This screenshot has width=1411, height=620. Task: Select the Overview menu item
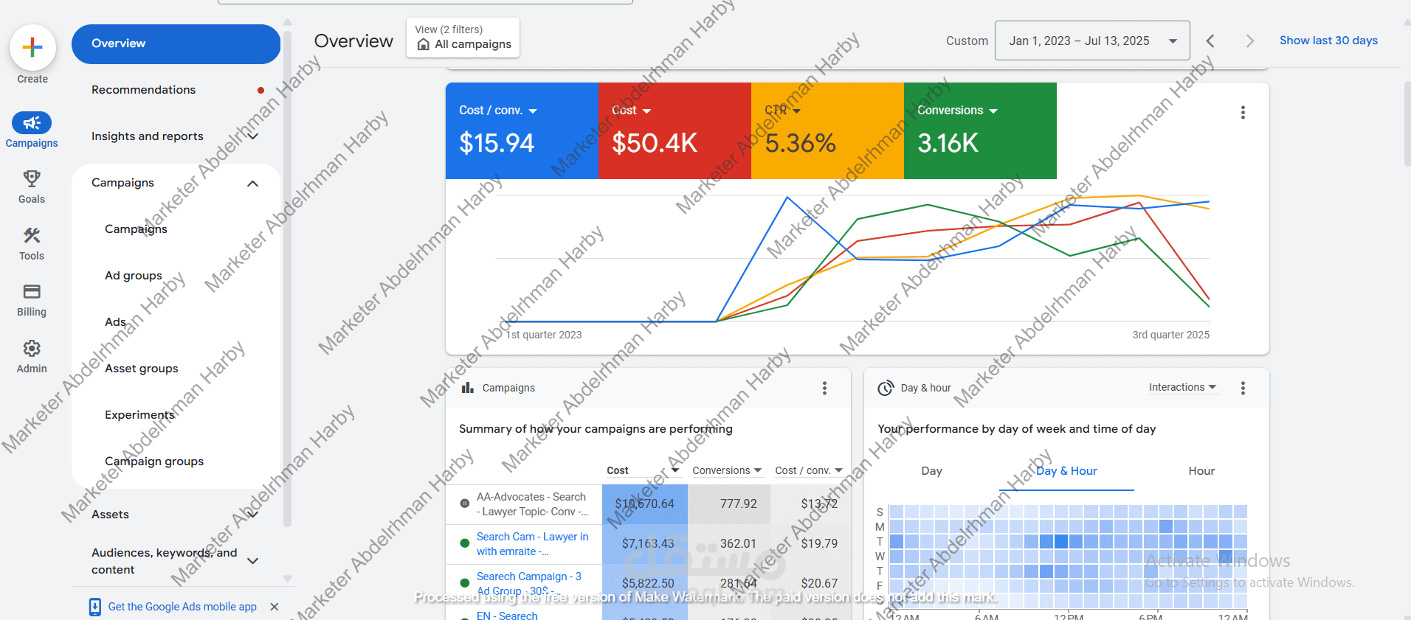[x=176, y=44]
